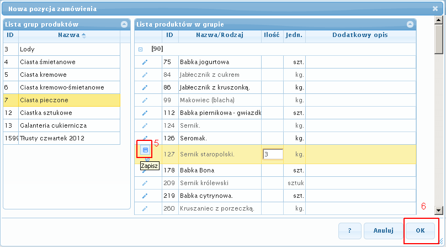The image size is (446, 247).
Task: Select the Ciastka sztukowe group
Action: (61, 113)
